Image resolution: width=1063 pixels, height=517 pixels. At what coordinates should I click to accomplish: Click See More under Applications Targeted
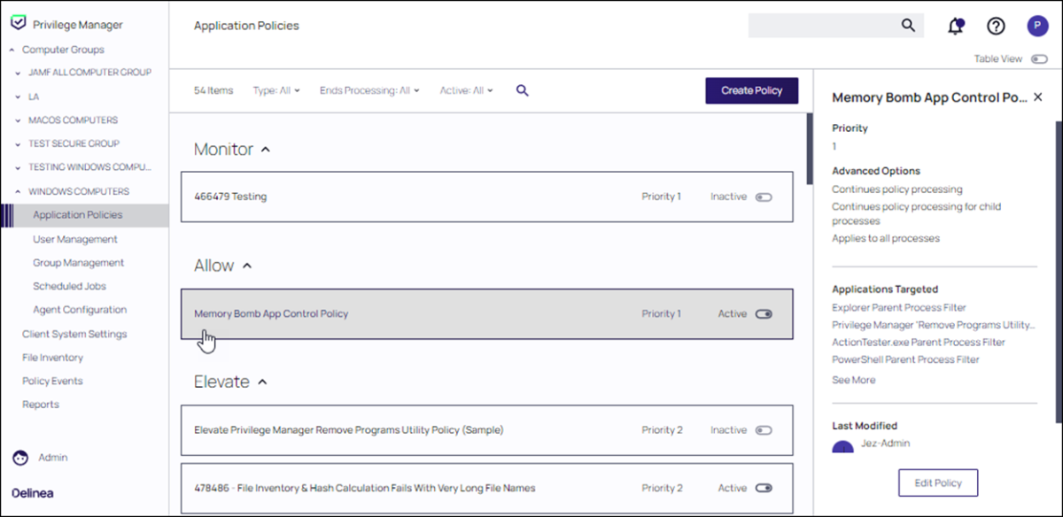tap(853, 380)
